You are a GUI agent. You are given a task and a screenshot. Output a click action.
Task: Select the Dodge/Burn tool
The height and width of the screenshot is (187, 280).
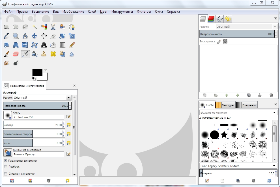point(16,63)
